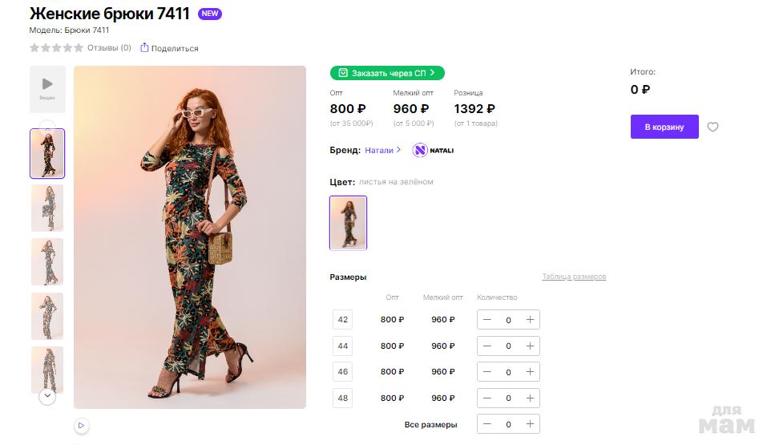This screenshot has height=445, width=767.
Task: Decrease quantity for size 48
Action: coord(487,398)
